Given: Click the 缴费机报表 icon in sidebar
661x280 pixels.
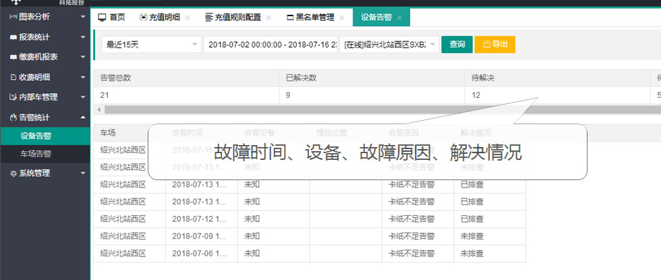Looking at the screenshot, I should [13, 57].
